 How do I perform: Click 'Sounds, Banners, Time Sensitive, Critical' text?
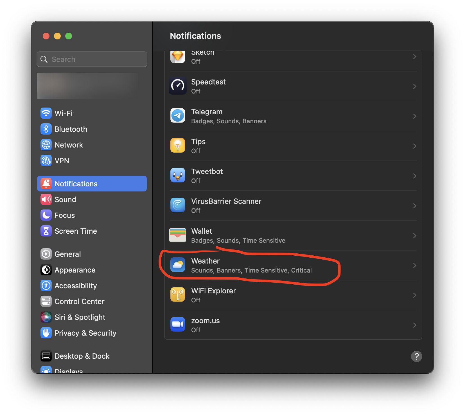point(251,270)
